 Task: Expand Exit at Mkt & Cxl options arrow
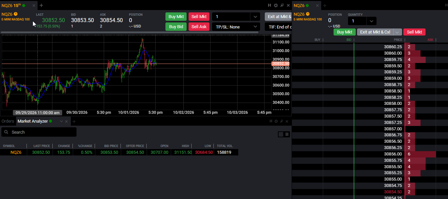[397, 32]
